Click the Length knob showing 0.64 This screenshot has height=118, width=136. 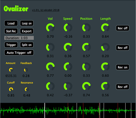point(105,27)
